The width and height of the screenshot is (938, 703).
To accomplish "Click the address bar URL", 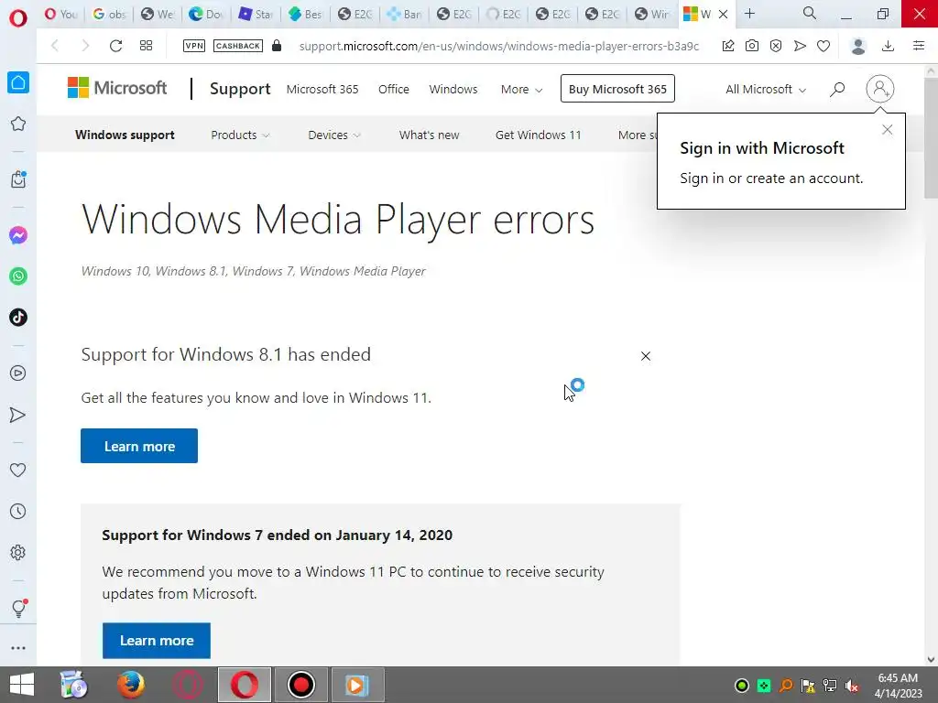I will tap(499, 46).
